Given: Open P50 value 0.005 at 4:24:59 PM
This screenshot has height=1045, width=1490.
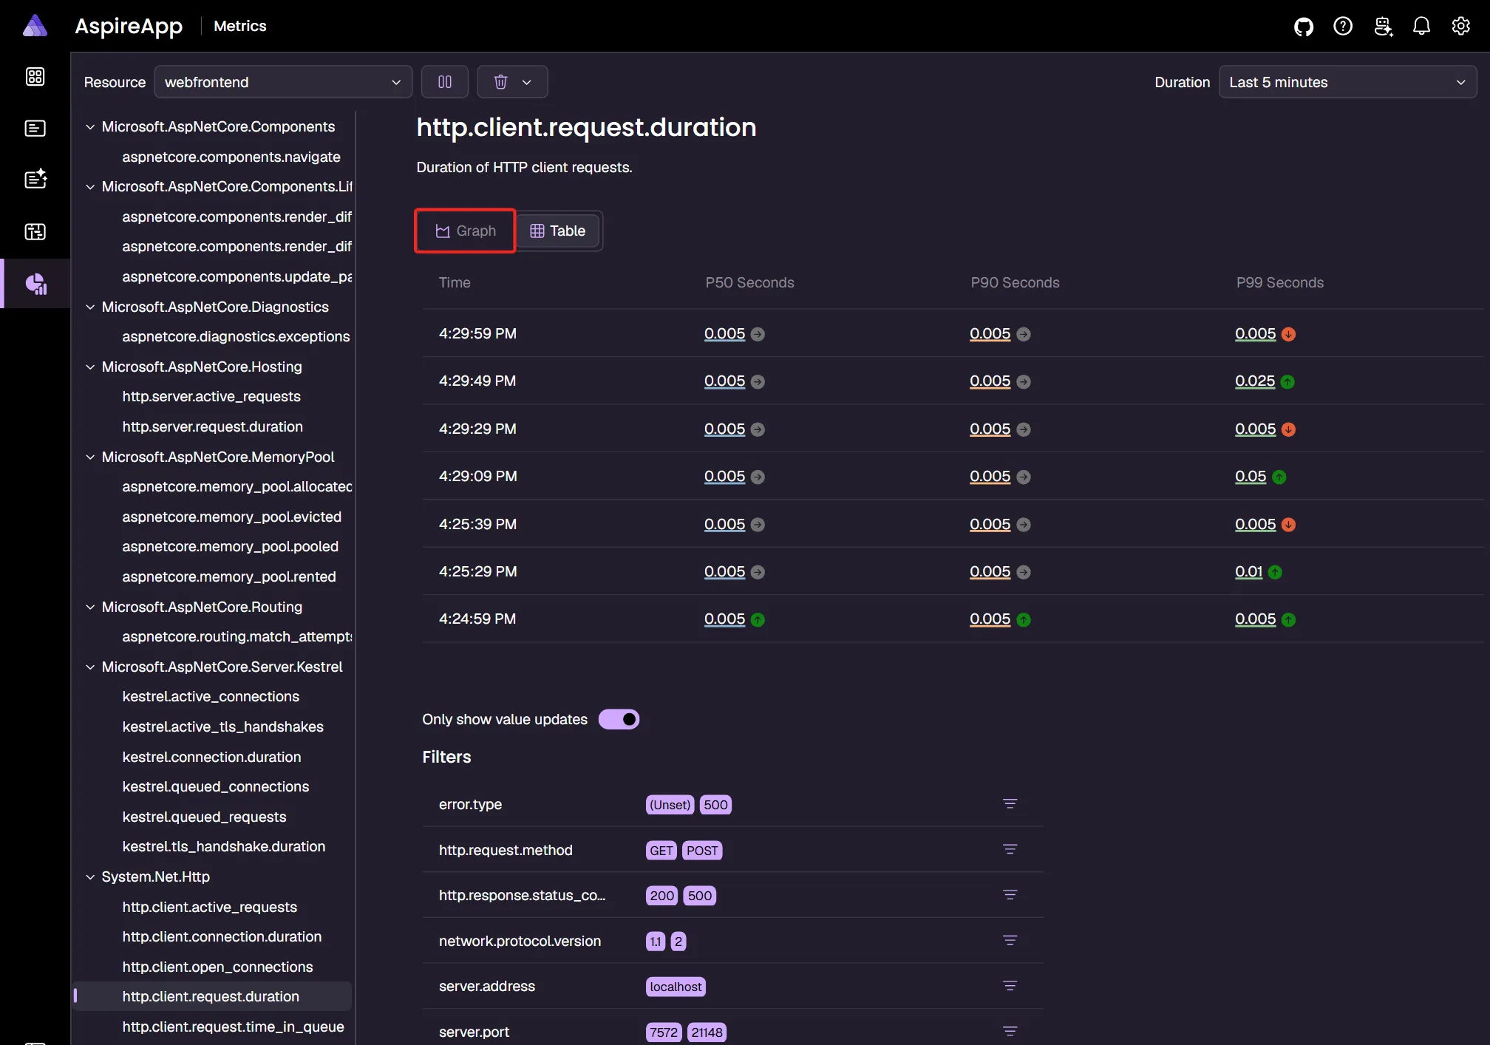Looking at the screenshot, I should tap(724, 619).
